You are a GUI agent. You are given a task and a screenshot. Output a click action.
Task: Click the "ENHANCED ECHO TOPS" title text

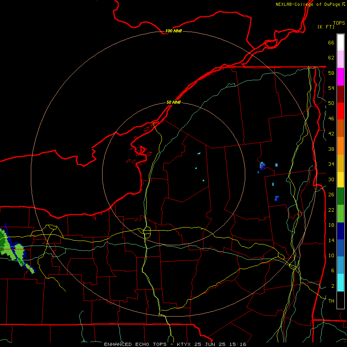coord(135,344)
